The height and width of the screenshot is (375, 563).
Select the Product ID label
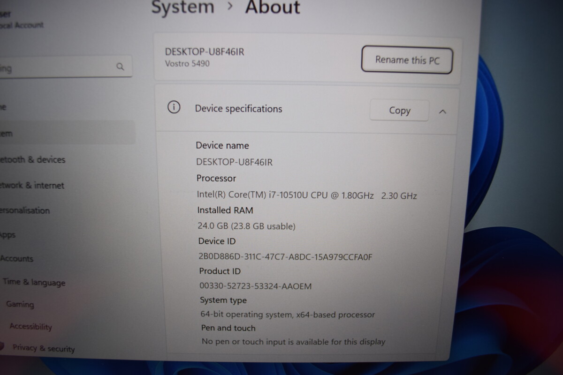coord(220,271)
